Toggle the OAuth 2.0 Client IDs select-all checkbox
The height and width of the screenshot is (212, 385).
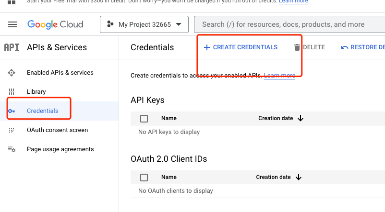144,178
